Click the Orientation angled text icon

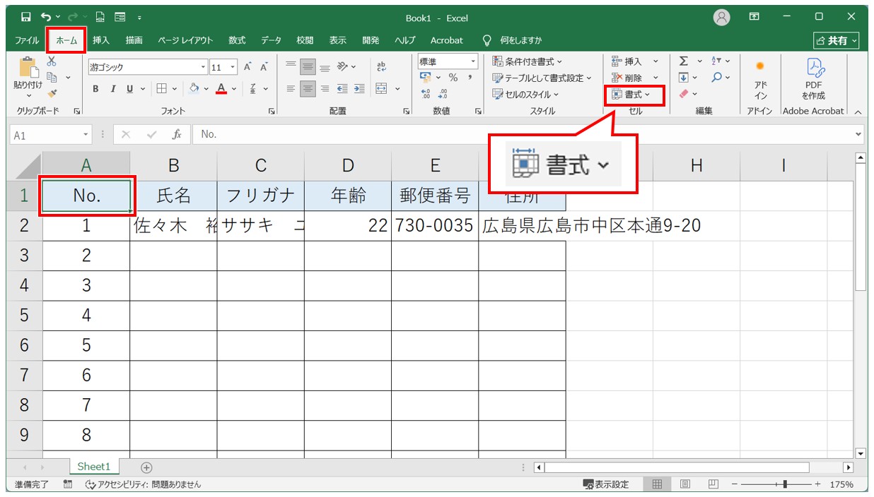(342, 67)
